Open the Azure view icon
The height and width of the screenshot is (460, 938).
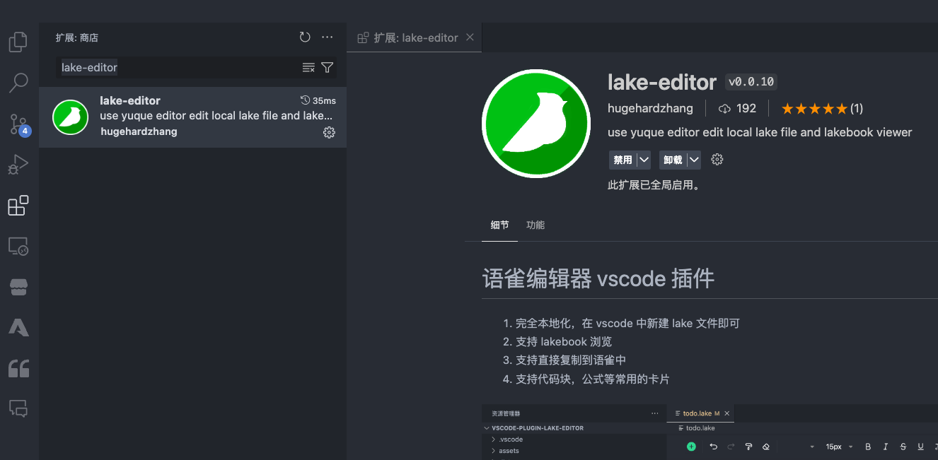(x=18, y=328)
